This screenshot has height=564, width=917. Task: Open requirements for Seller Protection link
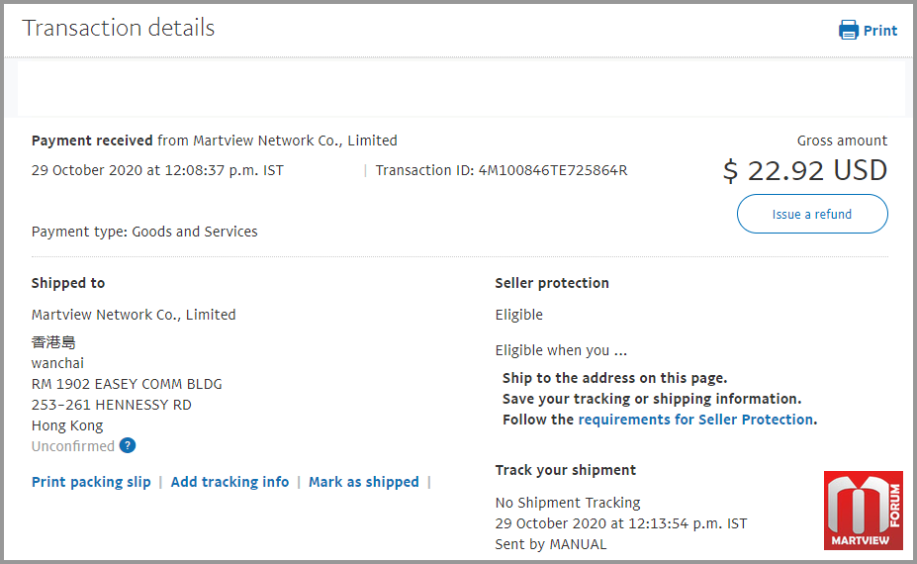coord(695,420)
